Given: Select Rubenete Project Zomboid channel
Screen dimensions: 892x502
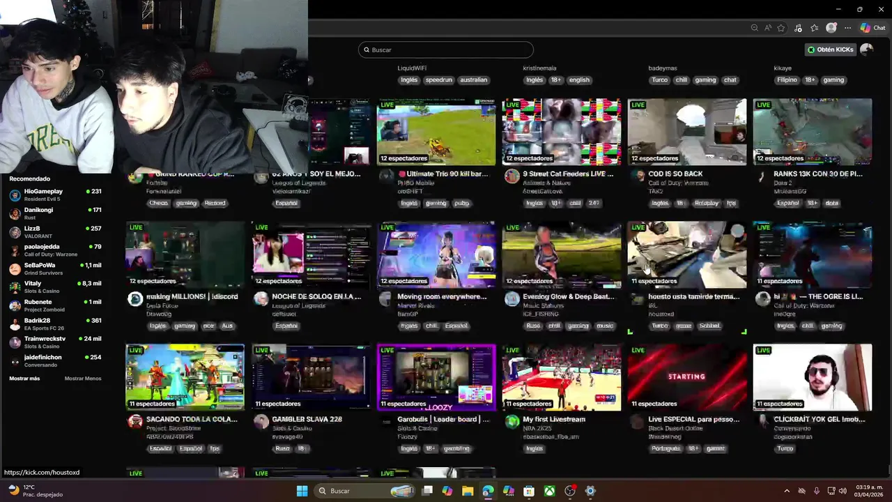Looking at the screenshot, I should (x=56, y=305).
